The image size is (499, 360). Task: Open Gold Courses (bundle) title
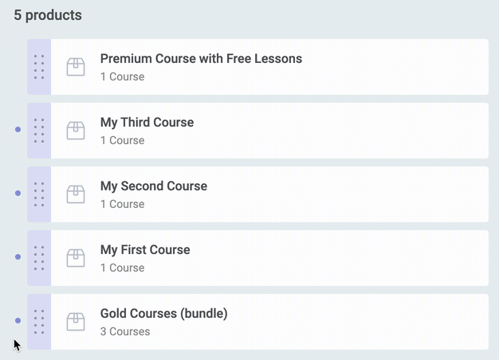pyautogui.click(x=164, y=314)
